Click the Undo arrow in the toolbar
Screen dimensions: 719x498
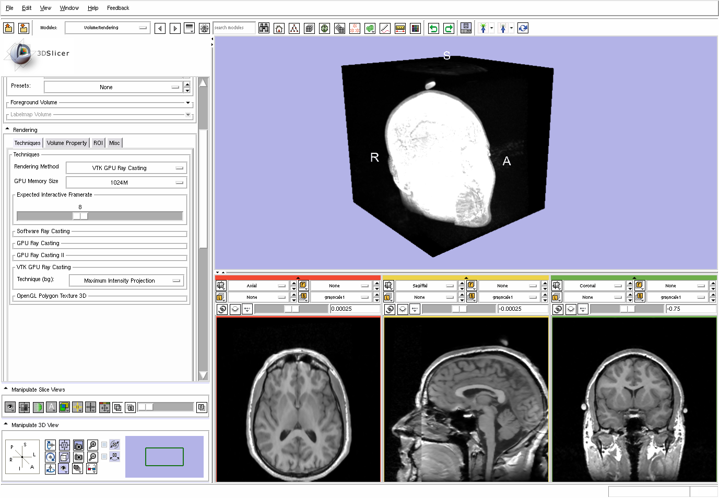pyautogui.click(x=433, y=28)
